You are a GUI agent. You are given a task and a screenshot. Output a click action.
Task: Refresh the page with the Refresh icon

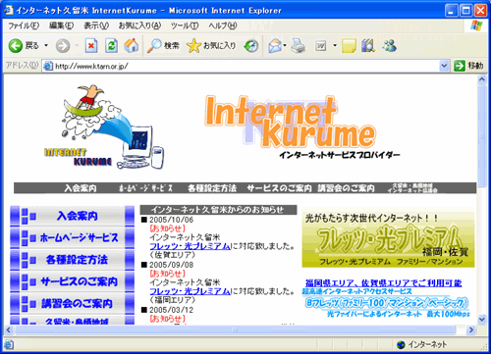111,46
